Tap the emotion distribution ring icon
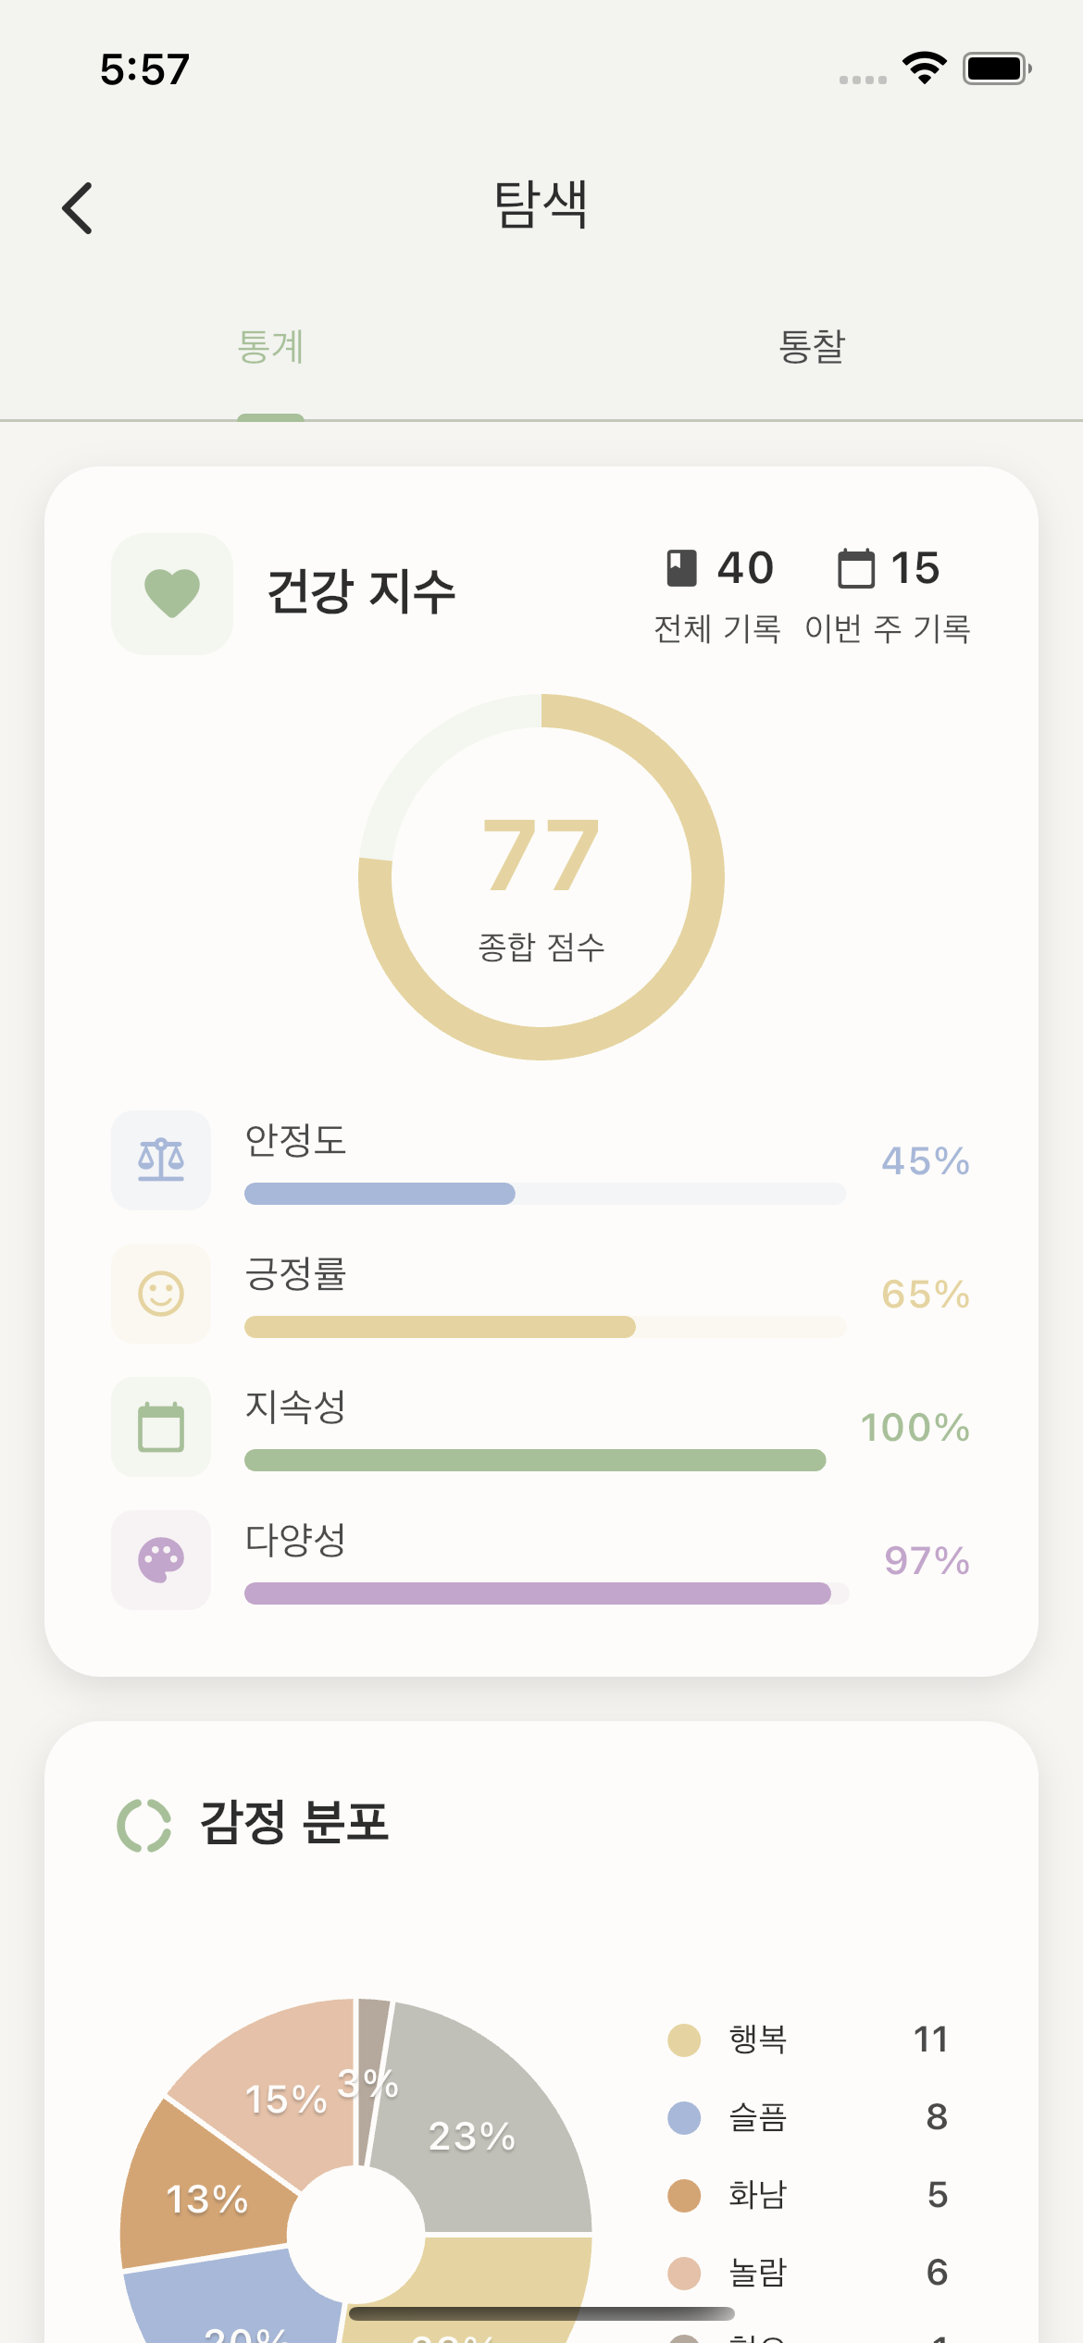The width and height of the screenshot is (1083, 2343). coord(144,1826)
